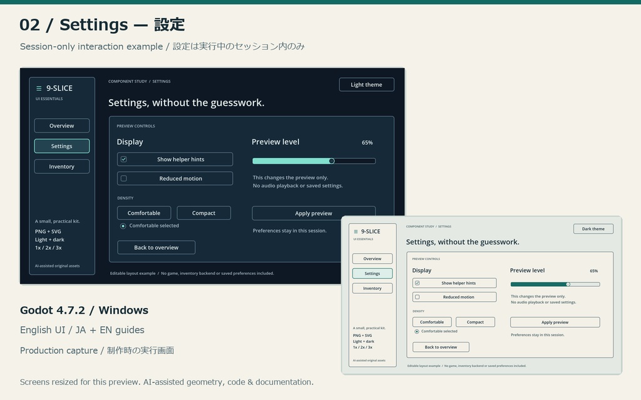
Task: Open Inventory in the dark window sidebar
Action: pyautogui.click(x=62, y=166)
